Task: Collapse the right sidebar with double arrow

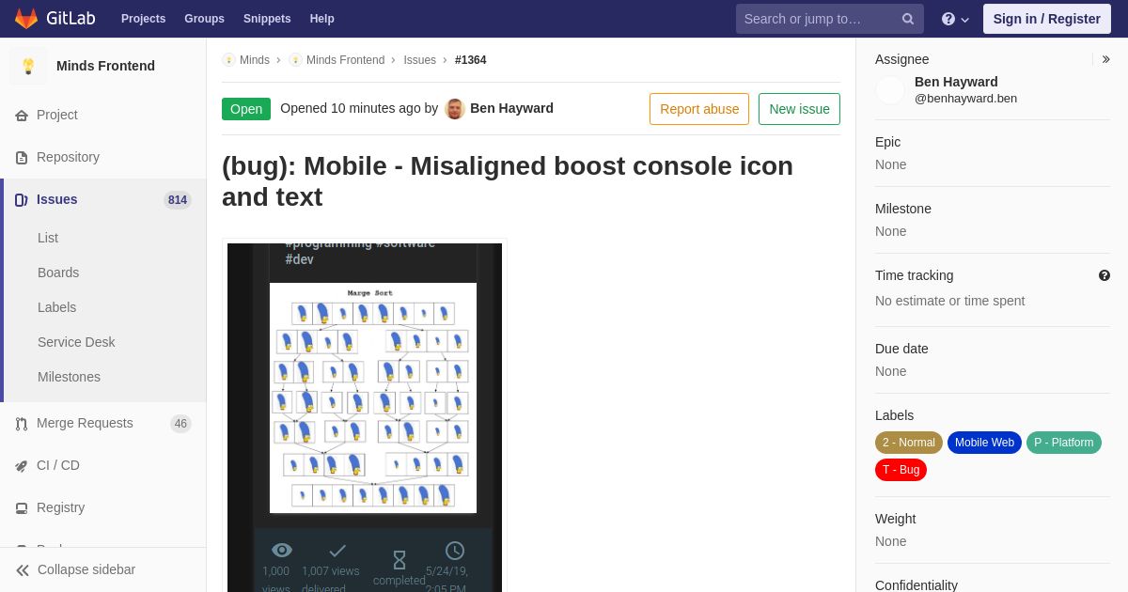Action: tap(1105, 59)
